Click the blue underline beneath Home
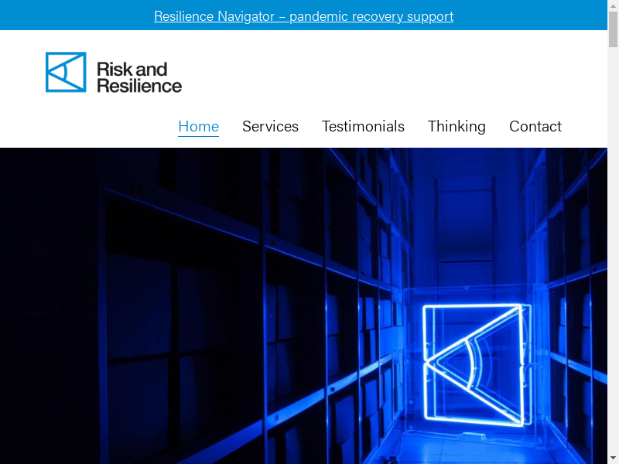This screenshot has height=464, width=619. click(x=198, y=137)
